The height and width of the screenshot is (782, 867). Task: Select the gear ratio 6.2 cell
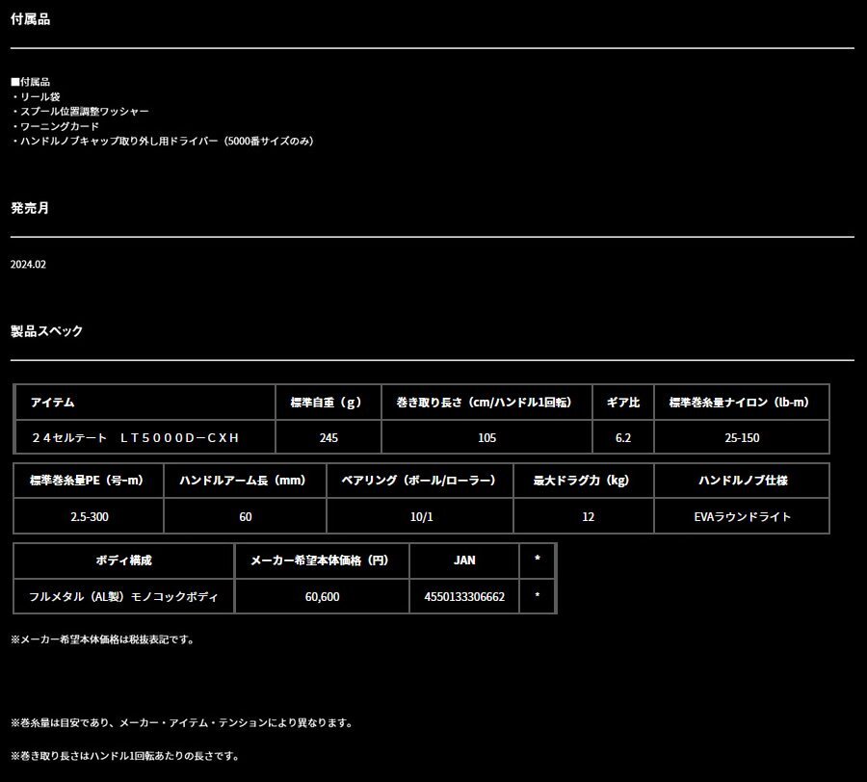pos(624,437)
